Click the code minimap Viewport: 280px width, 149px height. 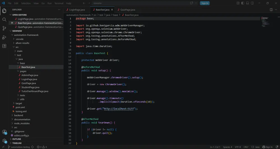point(265,22)
